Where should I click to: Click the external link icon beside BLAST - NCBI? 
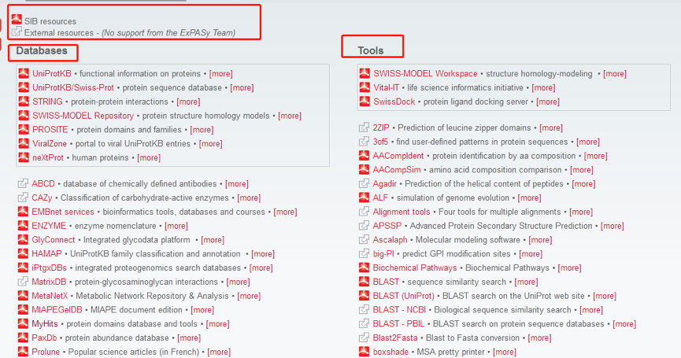364,309
